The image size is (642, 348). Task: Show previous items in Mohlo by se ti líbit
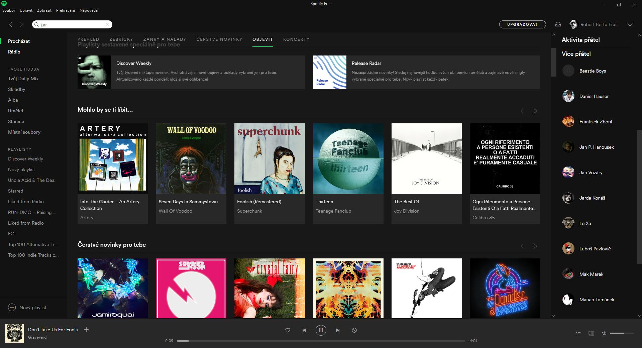[522, 111]
